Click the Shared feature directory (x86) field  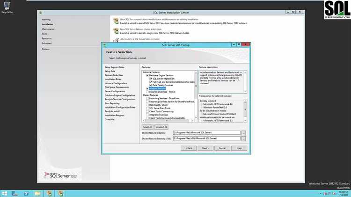point(206,139)
